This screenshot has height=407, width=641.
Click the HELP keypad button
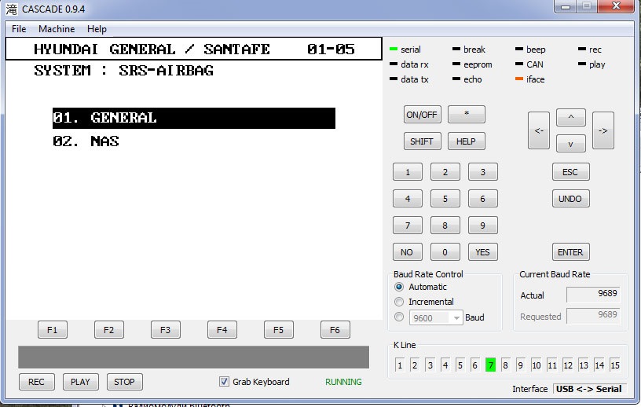(x=467, y=141)
